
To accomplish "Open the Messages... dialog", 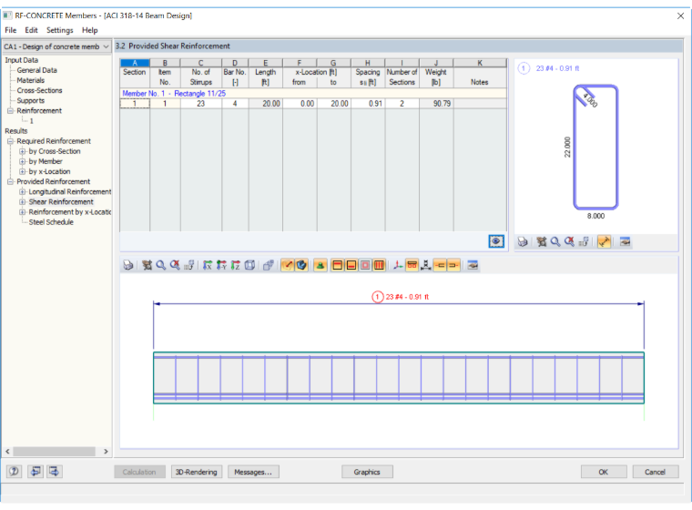I will point(253,472).
